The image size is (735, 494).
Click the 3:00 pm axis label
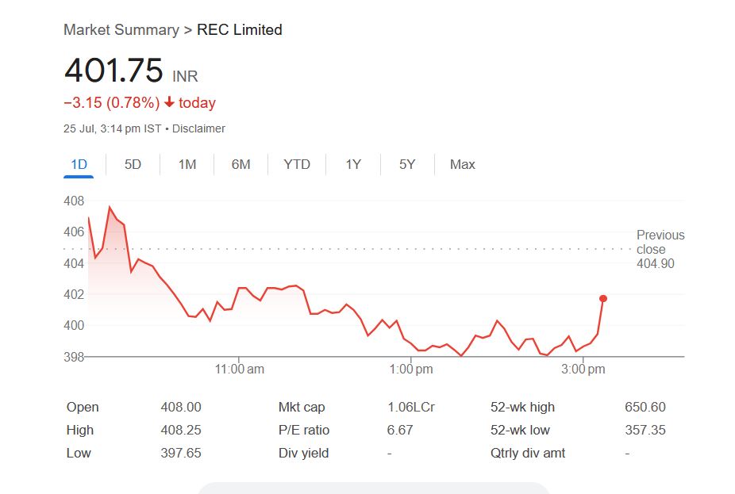click(x=584, y=370)
